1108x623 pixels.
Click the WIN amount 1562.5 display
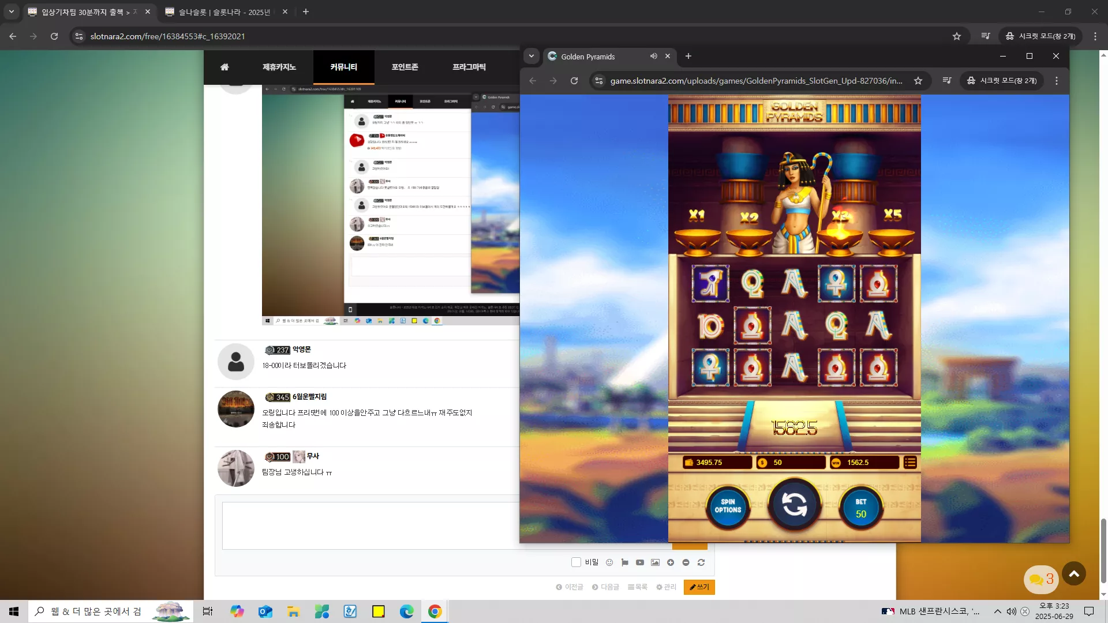[x=864, y=463]
